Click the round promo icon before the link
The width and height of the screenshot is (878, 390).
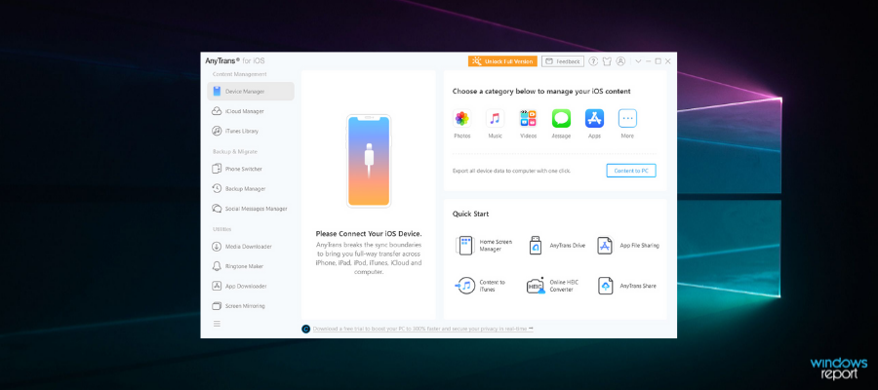[x=305, y=329]
